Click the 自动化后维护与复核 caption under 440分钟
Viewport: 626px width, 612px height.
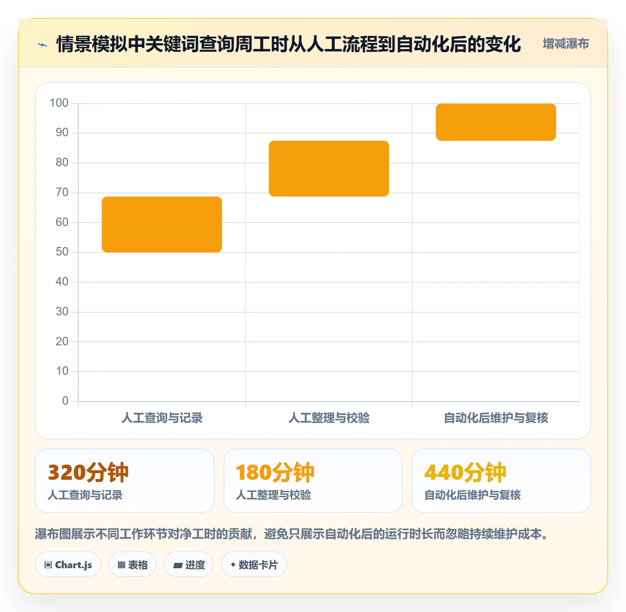coord(473,495)
